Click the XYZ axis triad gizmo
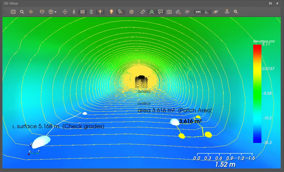The height and width of the screenshot is (172, 284). pyautogui.click(x=34, y=150)
